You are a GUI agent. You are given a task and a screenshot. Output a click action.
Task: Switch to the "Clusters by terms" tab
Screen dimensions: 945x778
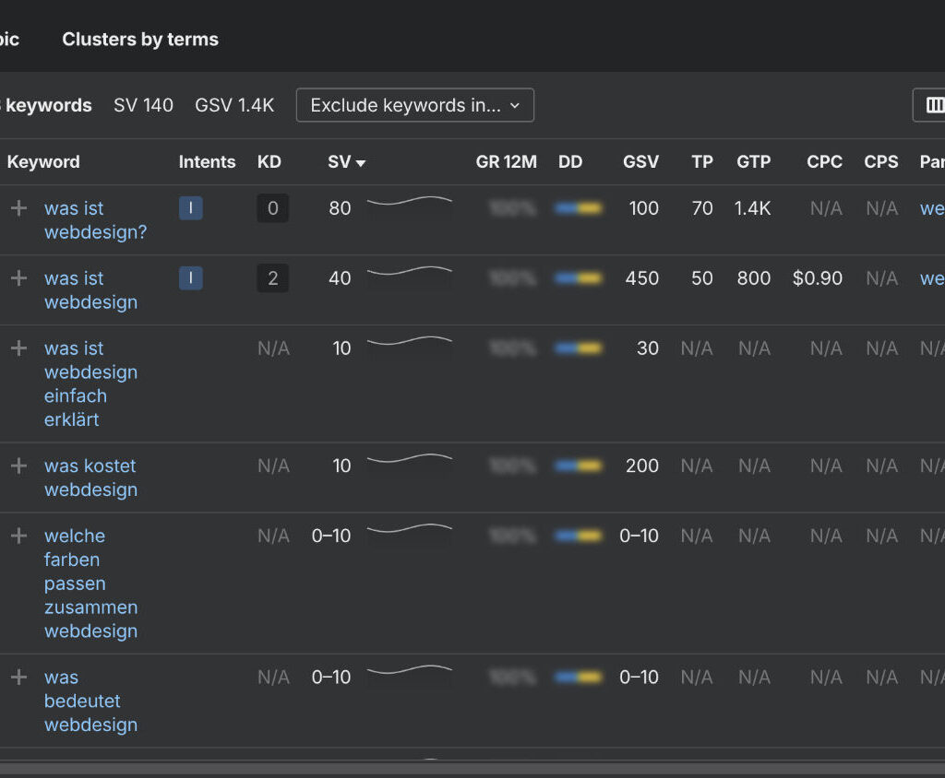139,39
